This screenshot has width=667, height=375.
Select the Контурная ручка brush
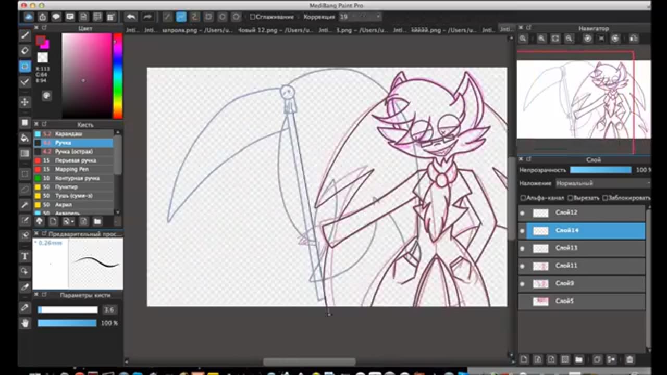coord(73,178)
